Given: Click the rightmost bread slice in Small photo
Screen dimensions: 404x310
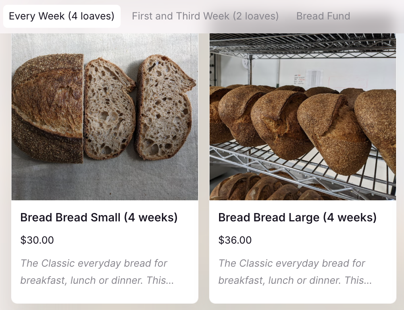Looking at the screenshot, I should point(164,107).
